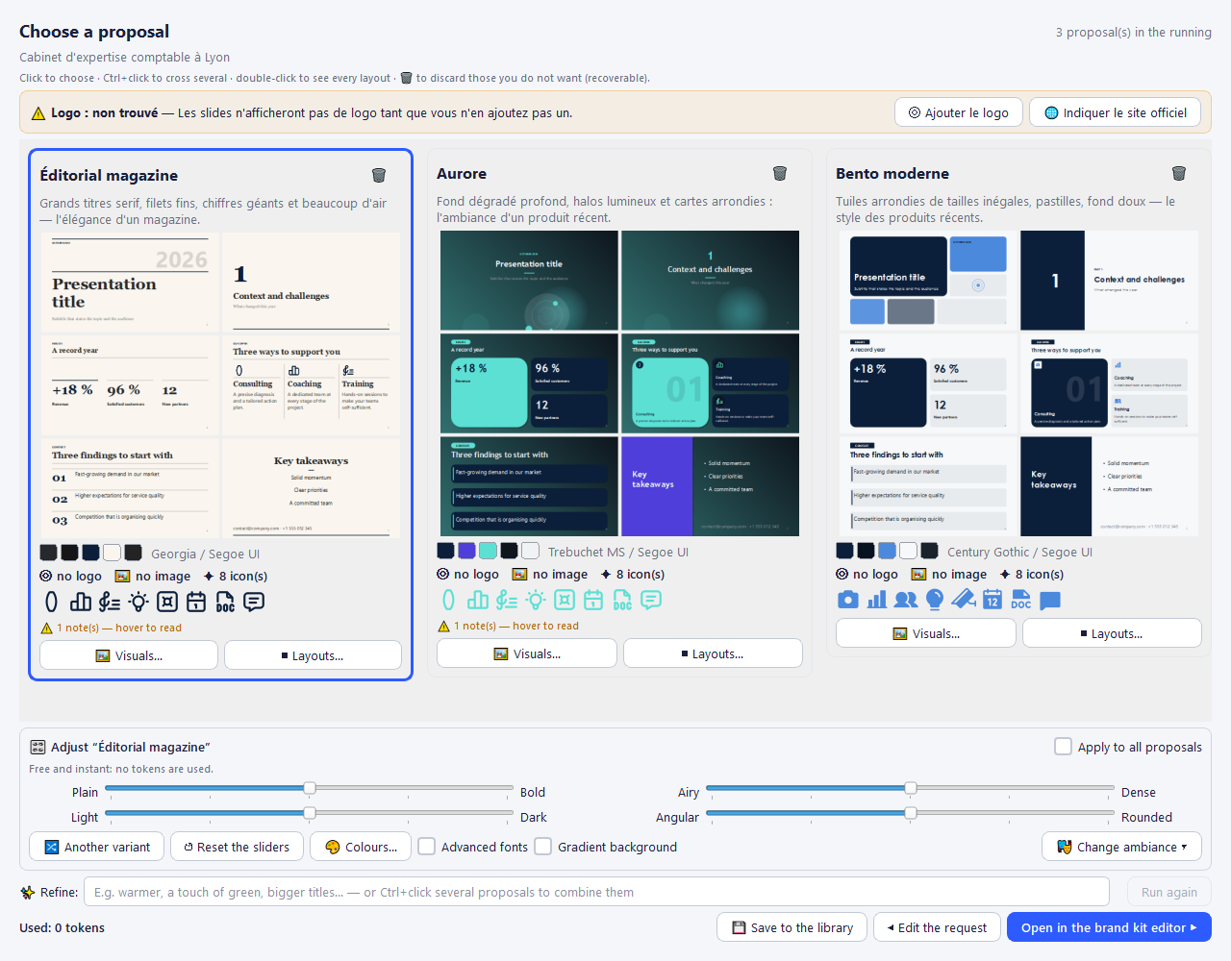This screenshot has height=961, width=1231.
Task: Enable Apply to all proposals checkbox
Action: 1063,747
